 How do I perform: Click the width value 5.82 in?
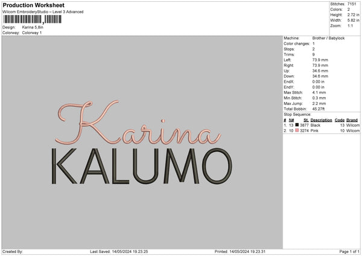[x=353, y=21]
